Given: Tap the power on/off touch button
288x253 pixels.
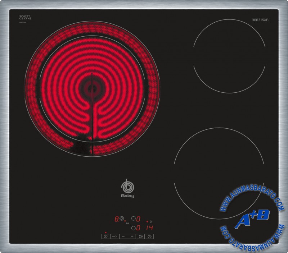Looking at the screenshot, I should point(105,236).
